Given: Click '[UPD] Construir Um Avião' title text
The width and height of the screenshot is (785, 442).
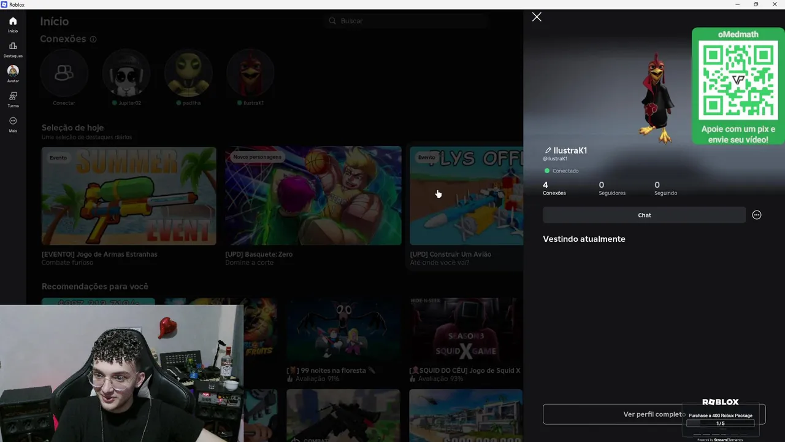Looking at the screenshot, I should tap(450, 254).
